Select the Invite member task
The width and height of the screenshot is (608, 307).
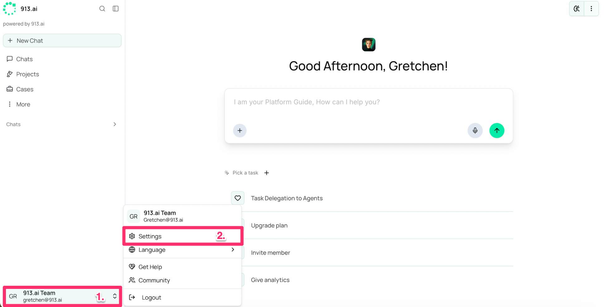271,253
